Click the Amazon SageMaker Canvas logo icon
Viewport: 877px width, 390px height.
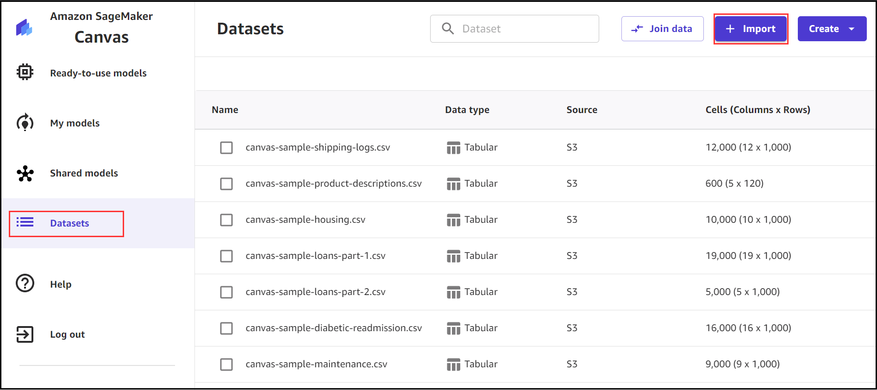tap(24, 28)
